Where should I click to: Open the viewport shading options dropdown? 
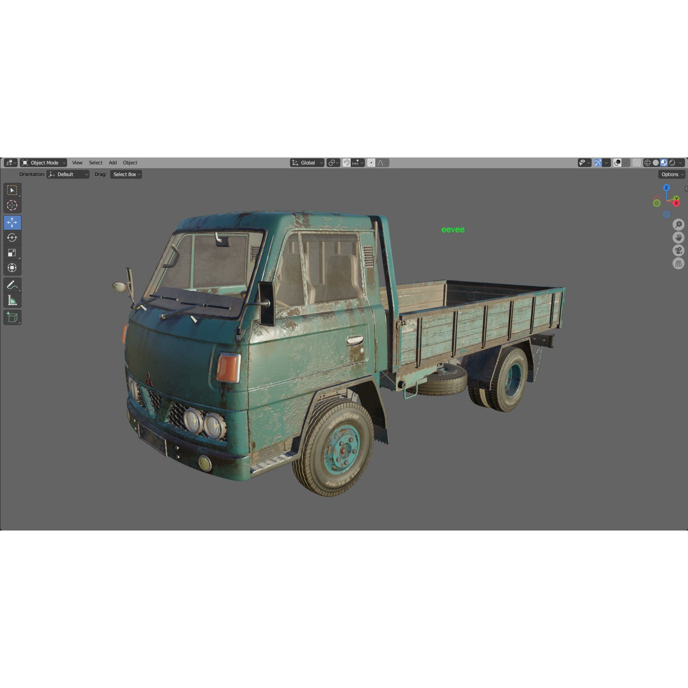pos(681,163)
